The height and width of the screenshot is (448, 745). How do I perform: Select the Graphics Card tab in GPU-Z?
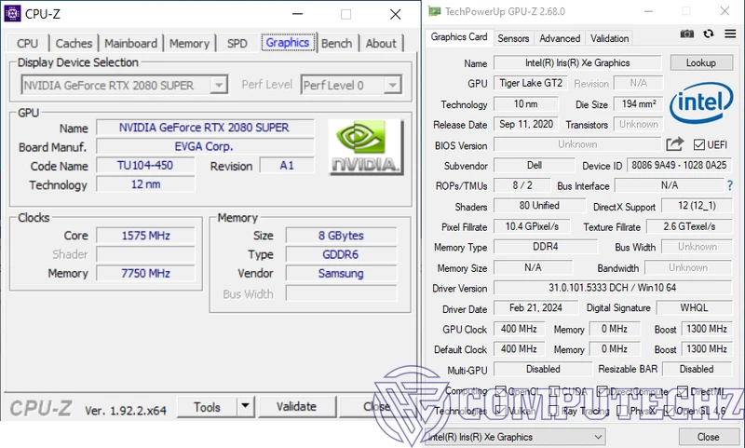[x=459, y=37]
